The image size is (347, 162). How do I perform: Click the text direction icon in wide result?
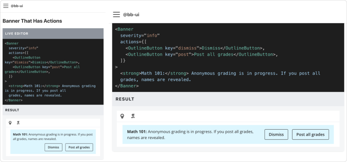[133, 116]
